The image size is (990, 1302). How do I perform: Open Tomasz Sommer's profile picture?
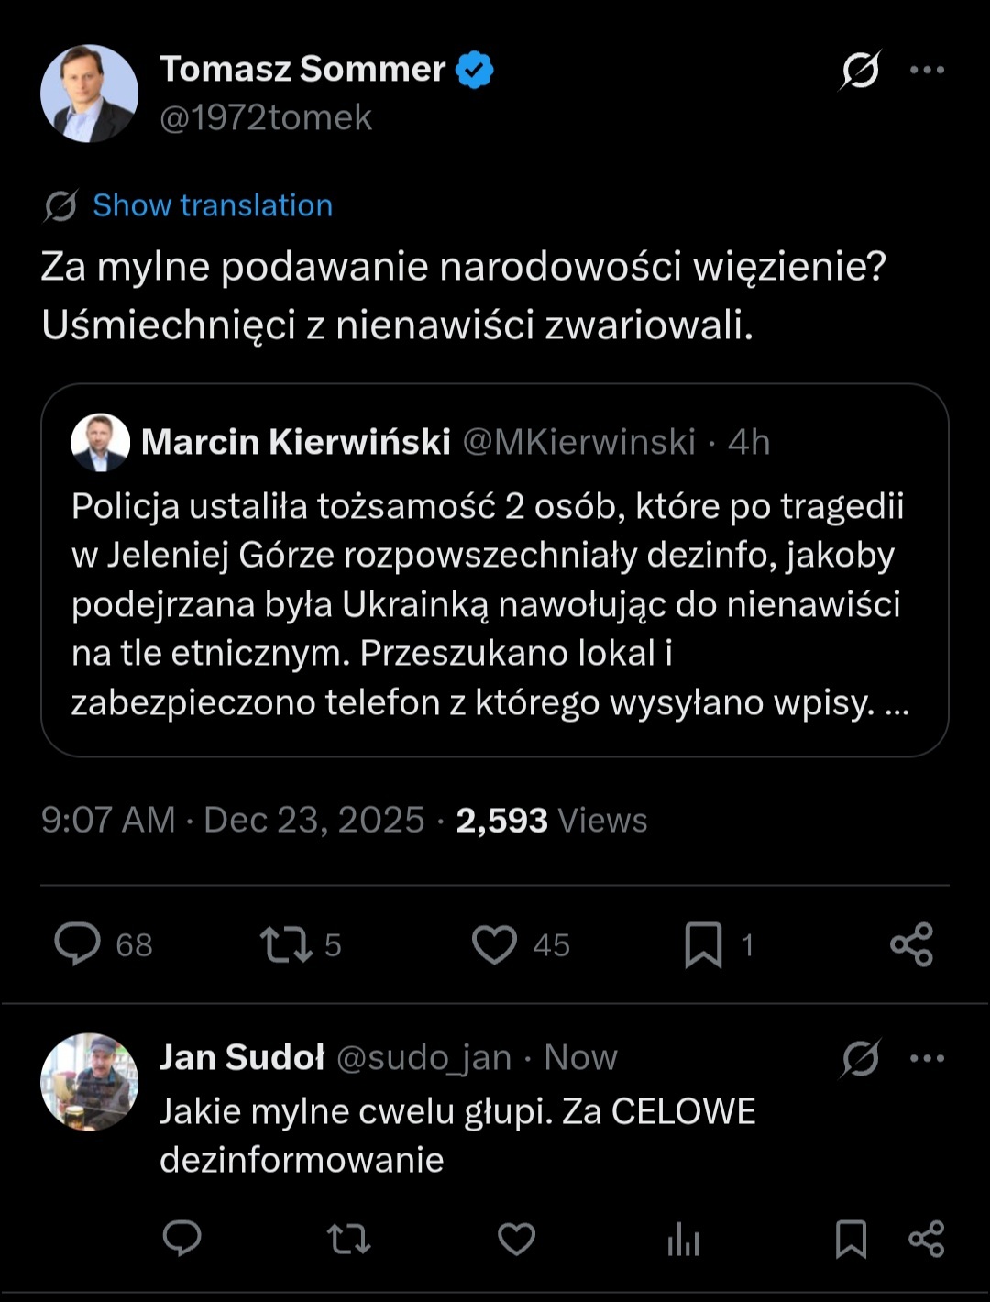point(89,94)
